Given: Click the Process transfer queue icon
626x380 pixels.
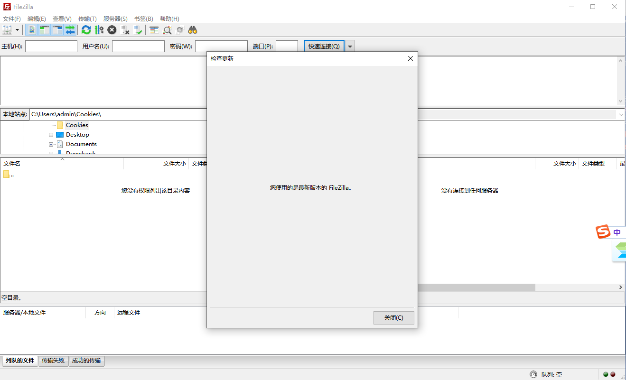Looking at the screenshot, I should pos(99,30).
